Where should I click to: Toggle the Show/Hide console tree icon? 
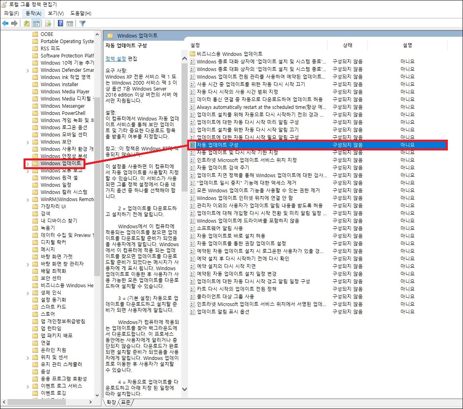[36, 23]
